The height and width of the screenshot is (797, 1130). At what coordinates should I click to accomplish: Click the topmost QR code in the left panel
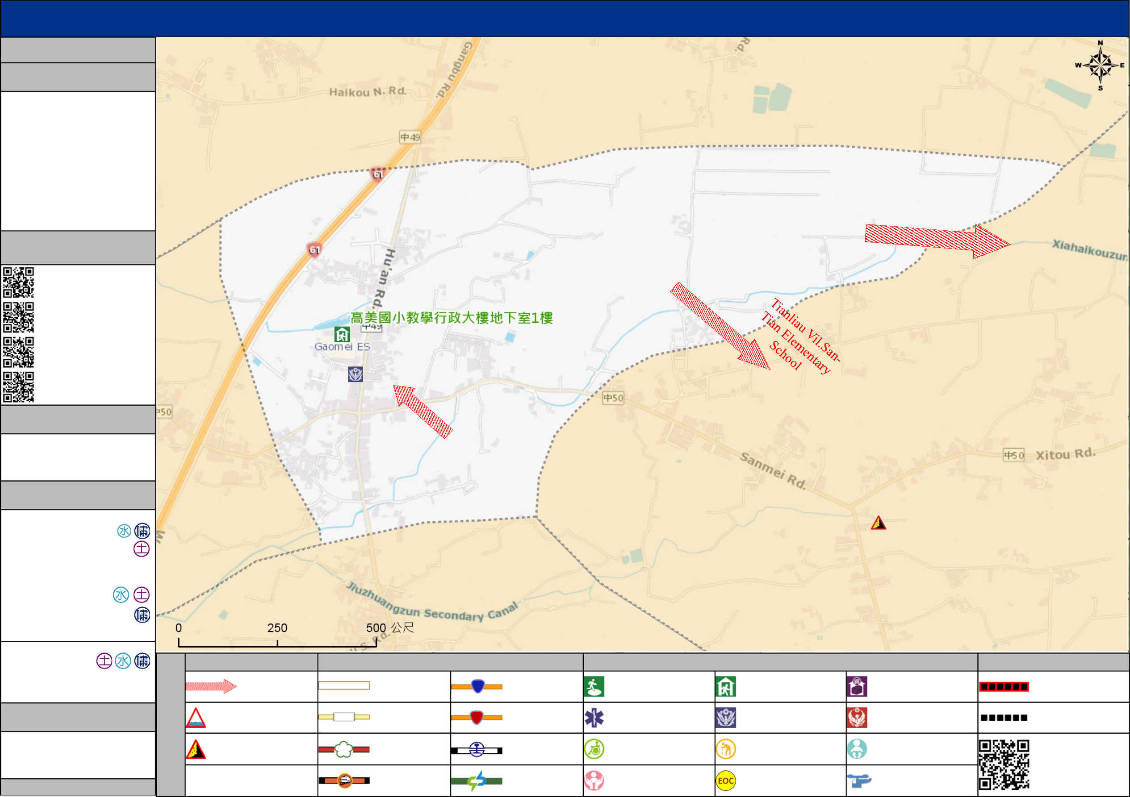[18, 282]
